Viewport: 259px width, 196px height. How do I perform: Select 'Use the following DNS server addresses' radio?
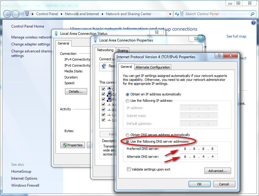point(127,141)
